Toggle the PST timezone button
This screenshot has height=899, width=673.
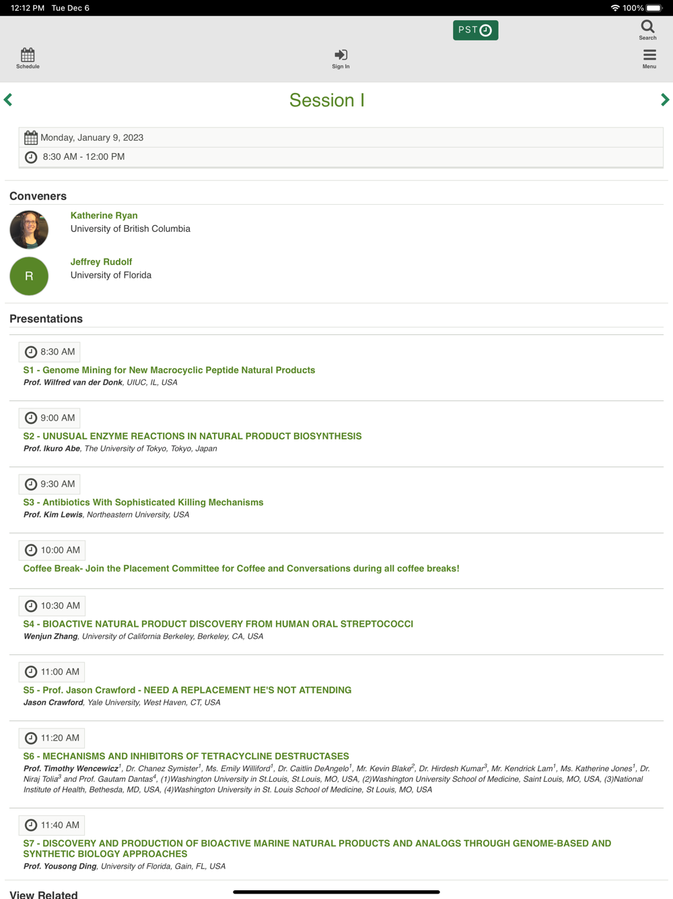[x=475, y=30]
